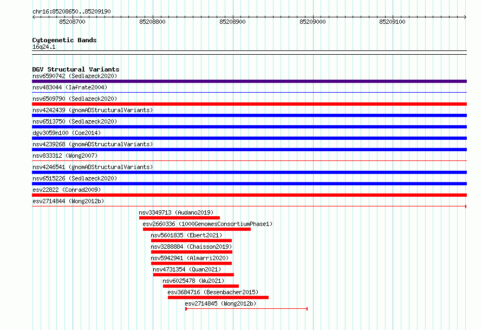This screenshot has width=482, height=330.
Task: Open nsv4246541 (gnomADStructuralVariants) label
Action: (x=93, y=167)
